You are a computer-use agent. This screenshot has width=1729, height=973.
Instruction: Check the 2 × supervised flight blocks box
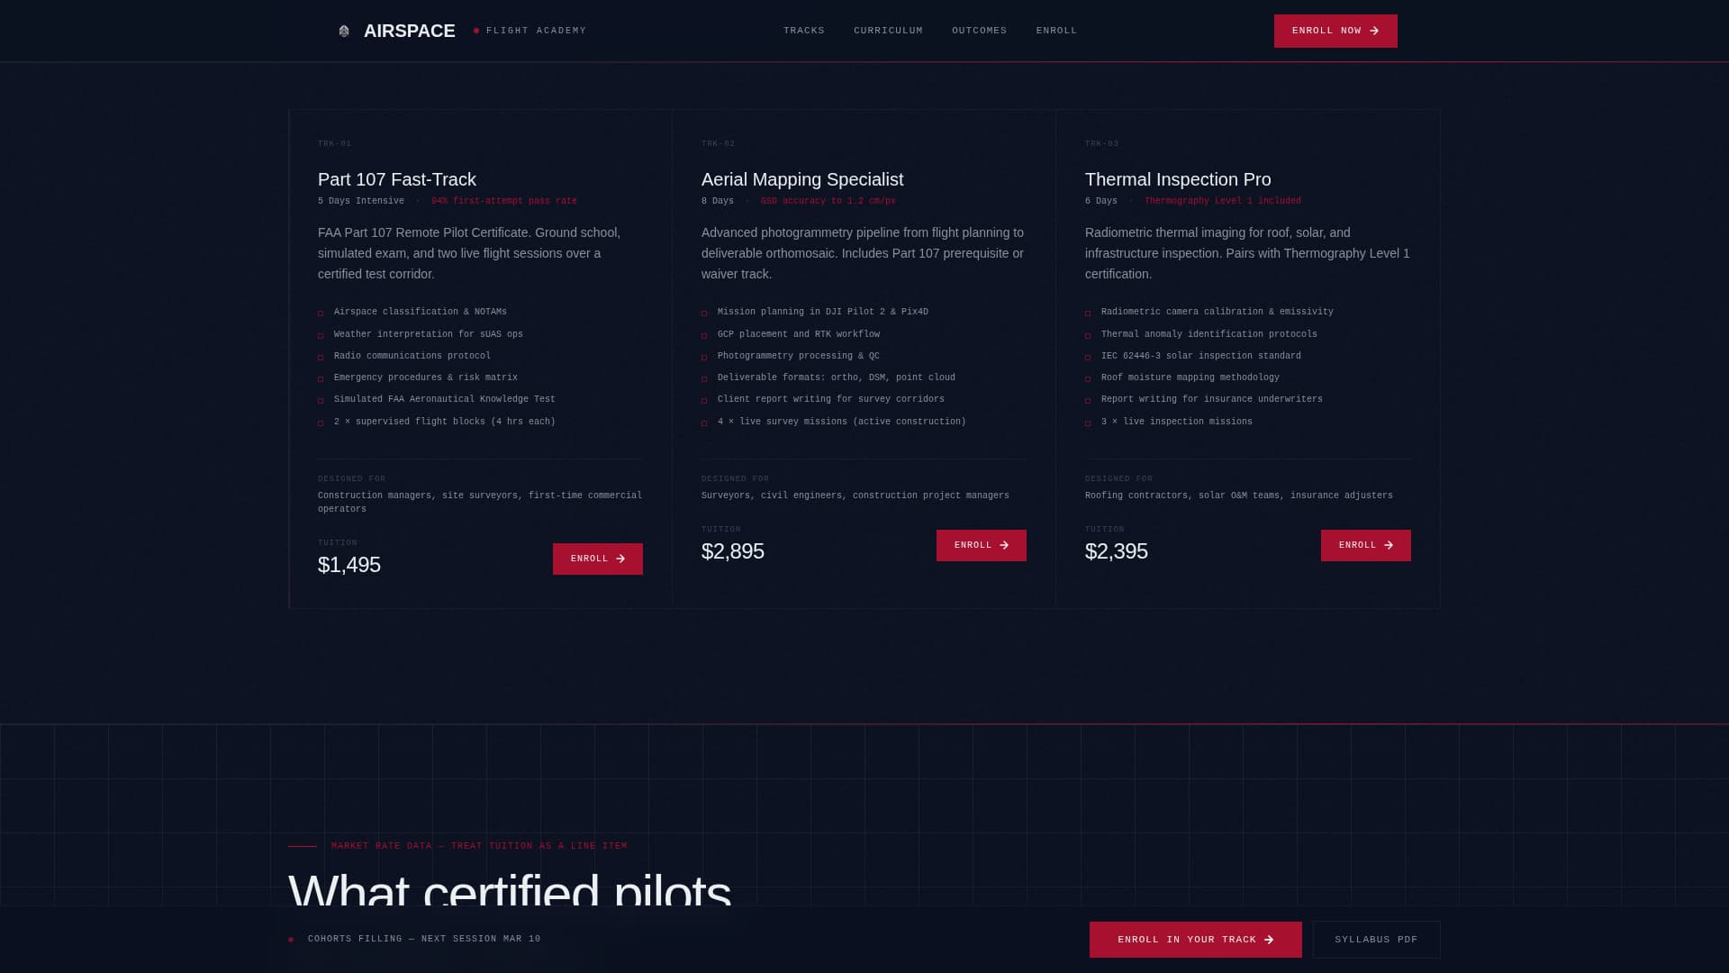point(321,422)
